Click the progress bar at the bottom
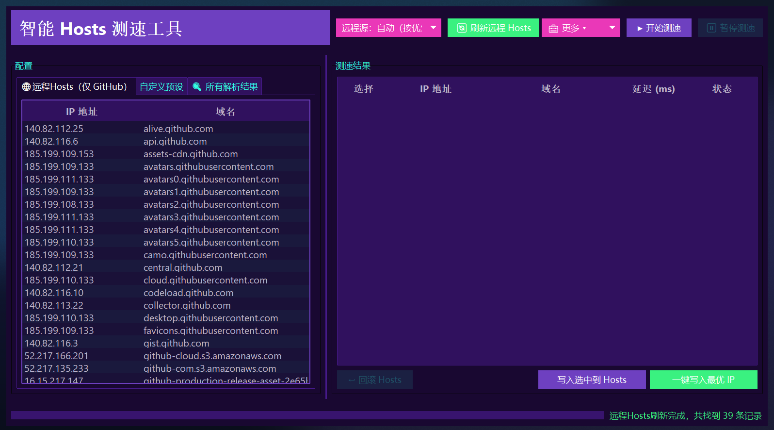This screenshot has height=430, width=774. point(307,415)
